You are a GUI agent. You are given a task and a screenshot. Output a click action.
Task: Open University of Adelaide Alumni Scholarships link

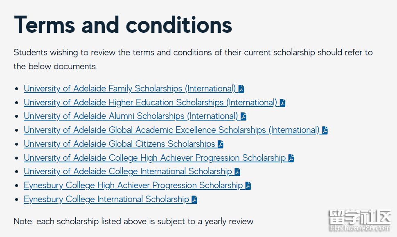coord(131,116)
